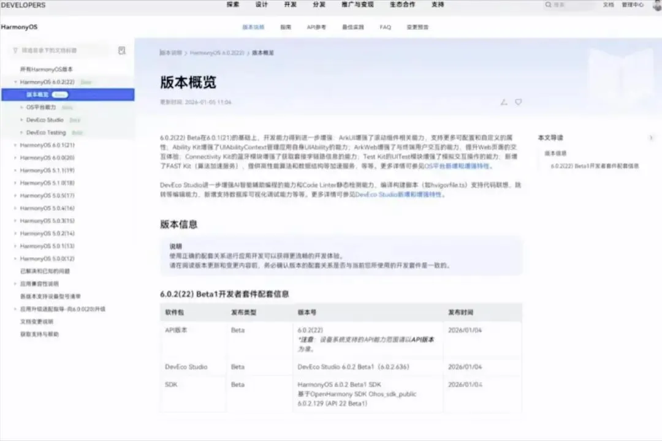The height and width of the screenshot is (441, 662).
Task: Click the DEVELOPERS logo text
Action: pos(23,5)
